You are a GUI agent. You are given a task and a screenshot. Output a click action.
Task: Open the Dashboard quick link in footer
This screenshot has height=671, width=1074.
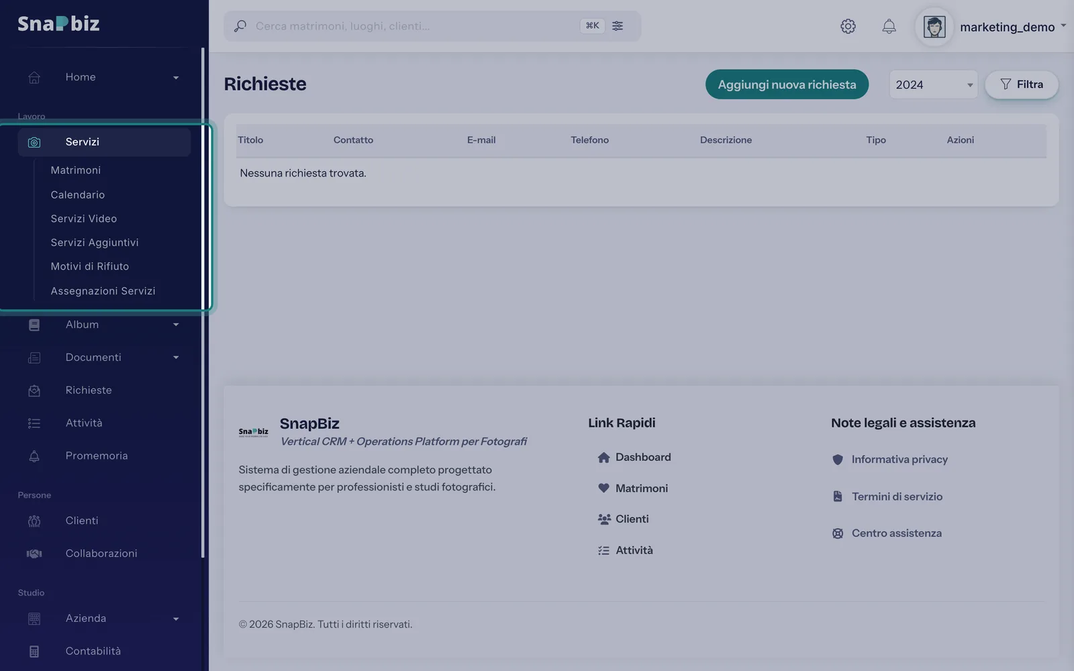pyautogui.click(x=634, y=458)
